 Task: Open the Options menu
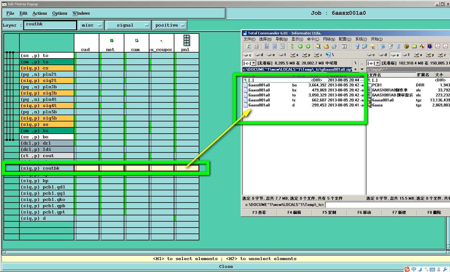point(60,13)
